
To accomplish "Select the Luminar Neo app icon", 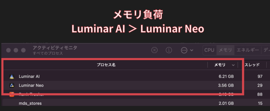I will point(12,85).
